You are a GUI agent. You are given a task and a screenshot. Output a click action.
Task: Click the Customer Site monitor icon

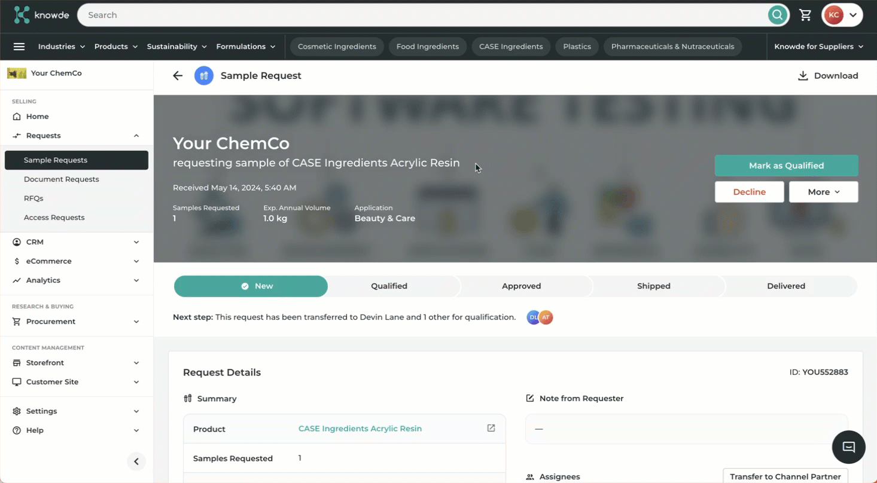click(x=17, y=382)
